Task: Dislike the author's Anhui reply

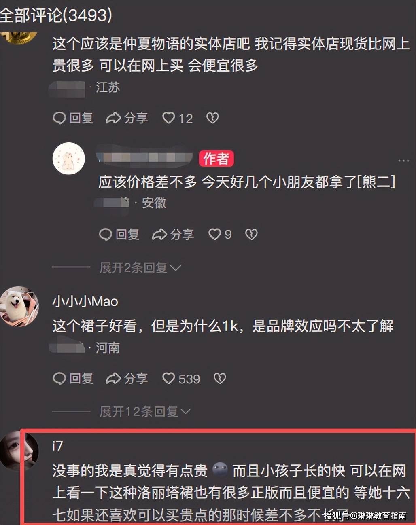Action: (x=251, y=234)
